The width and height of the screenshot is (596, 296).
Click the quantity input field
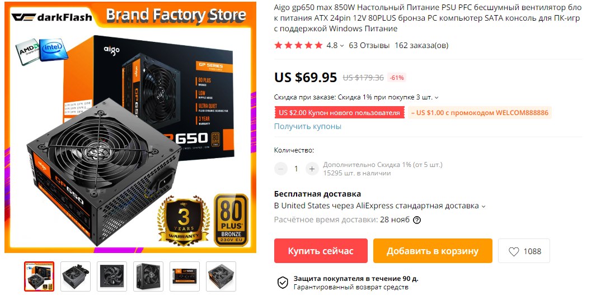click(296, 169)
